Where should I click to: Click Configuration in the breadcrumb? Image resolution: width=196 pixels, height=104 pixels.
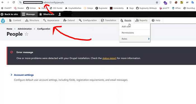click(x=44, y=29)
